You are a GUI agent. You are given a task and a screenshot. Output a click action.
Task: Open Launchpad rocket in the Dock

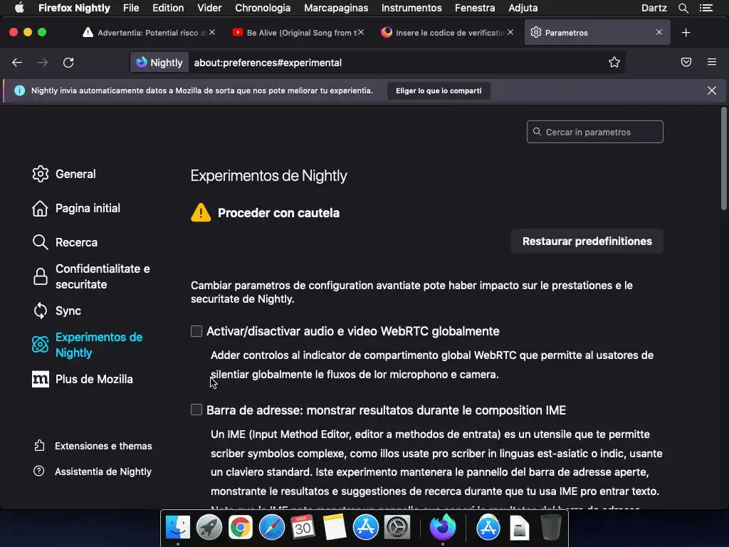click(209, 528)
